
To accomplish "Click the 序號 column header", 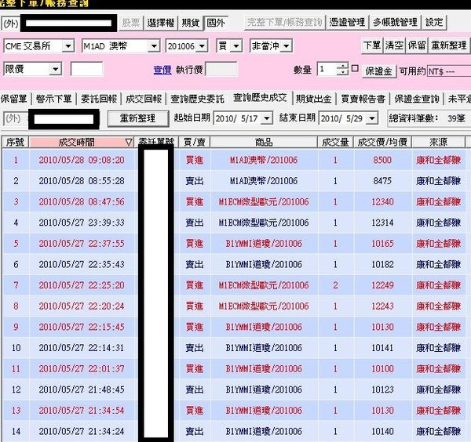I will [x=15, y=142].
